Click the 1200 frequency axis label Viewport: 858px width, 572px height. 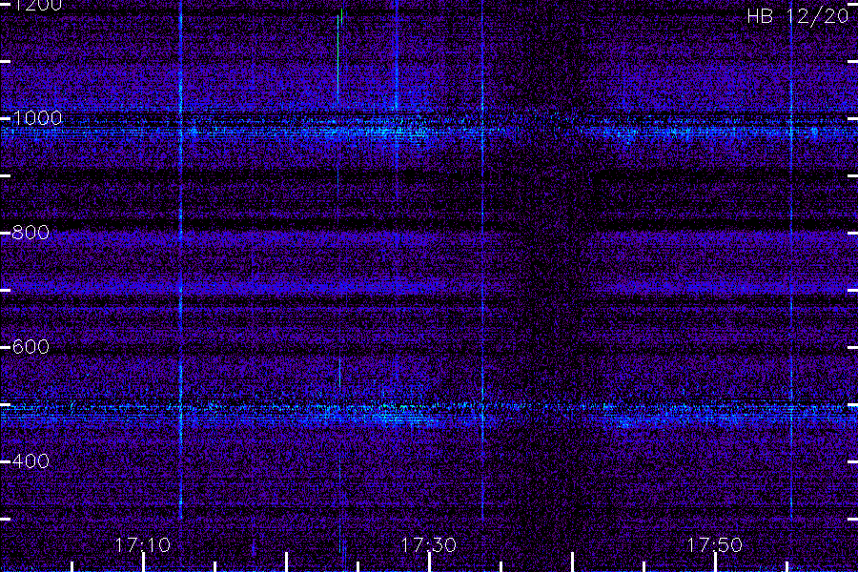tap(36, 5)
